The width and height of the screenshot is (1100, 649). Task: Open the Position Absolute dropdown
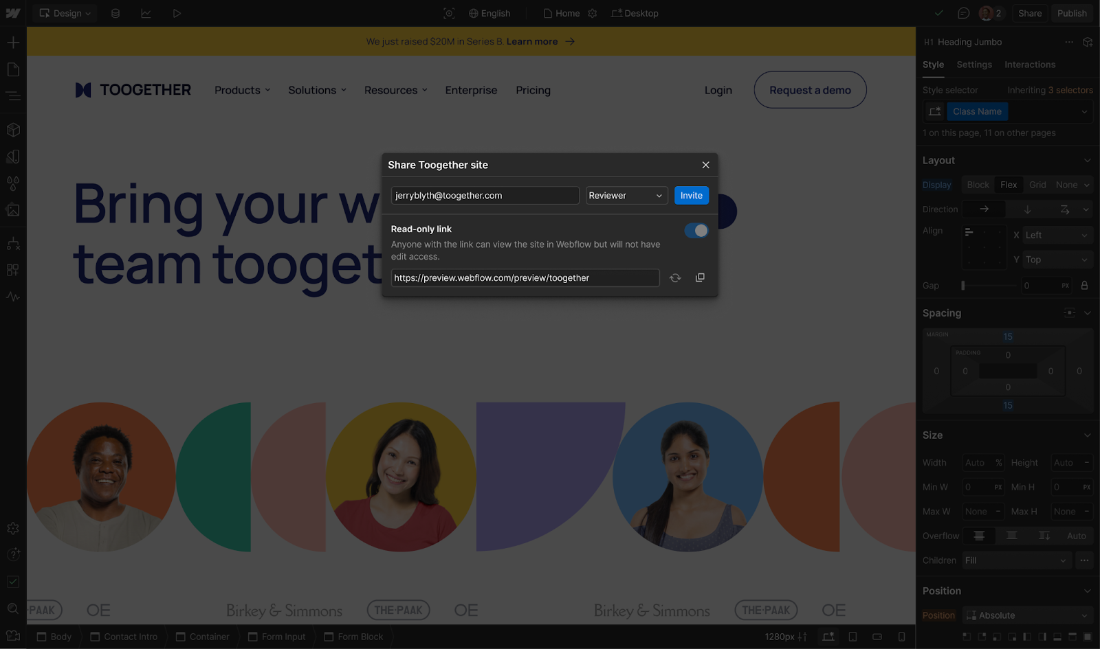tap(1027, 615)
